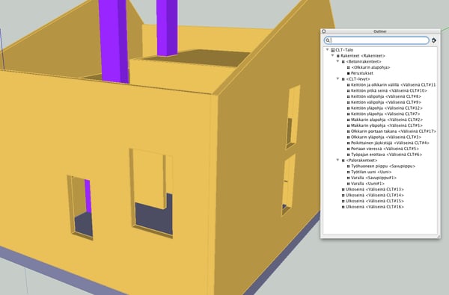
Task: Select Keittiön pitkä seinä entry
Action: (x=389, y=90)
